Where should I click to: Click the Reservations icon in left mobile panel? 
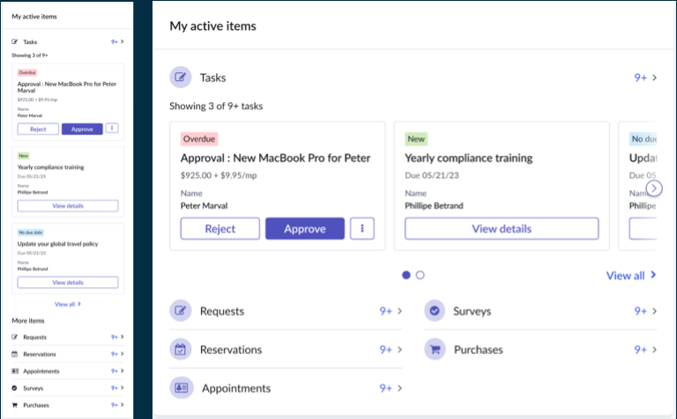coord(15,354)
